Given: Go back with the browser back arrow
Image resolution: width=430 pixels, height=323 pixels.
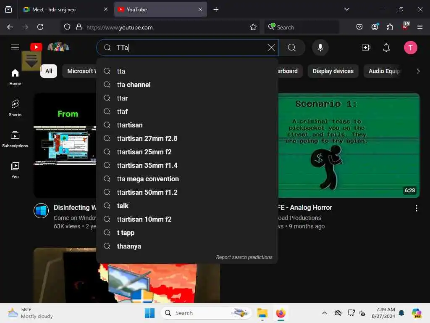Looking at the screenshot, I should tap(10, 27).
